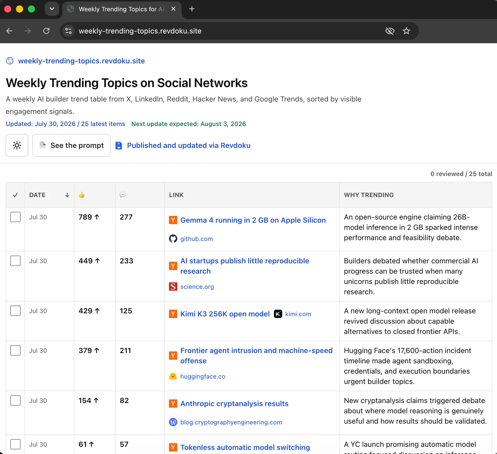Click the 789 upvote count

click(89, 217)
